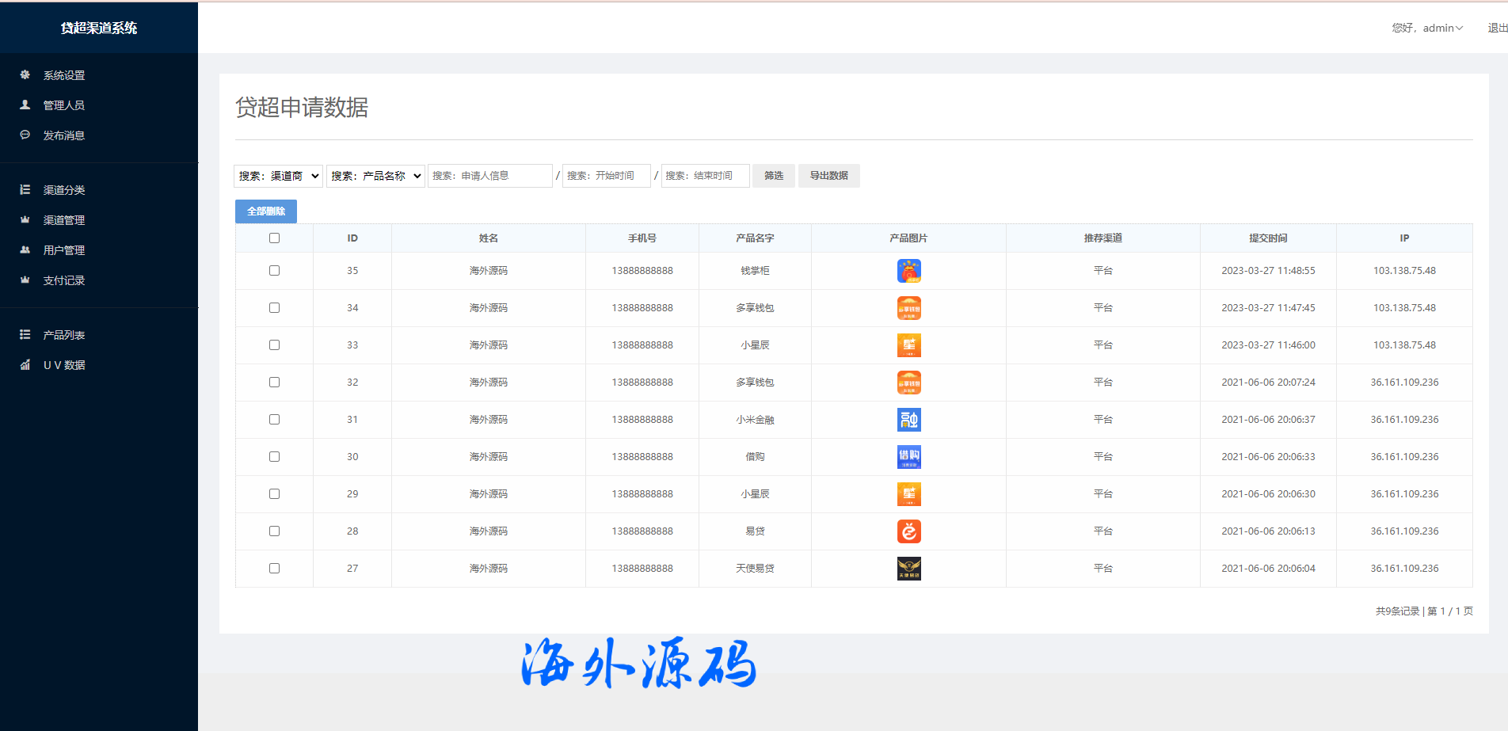Open the 搜索：产品名称 dropdown
The width and height of the screenshot is (1508, 731).
[375, 176]
